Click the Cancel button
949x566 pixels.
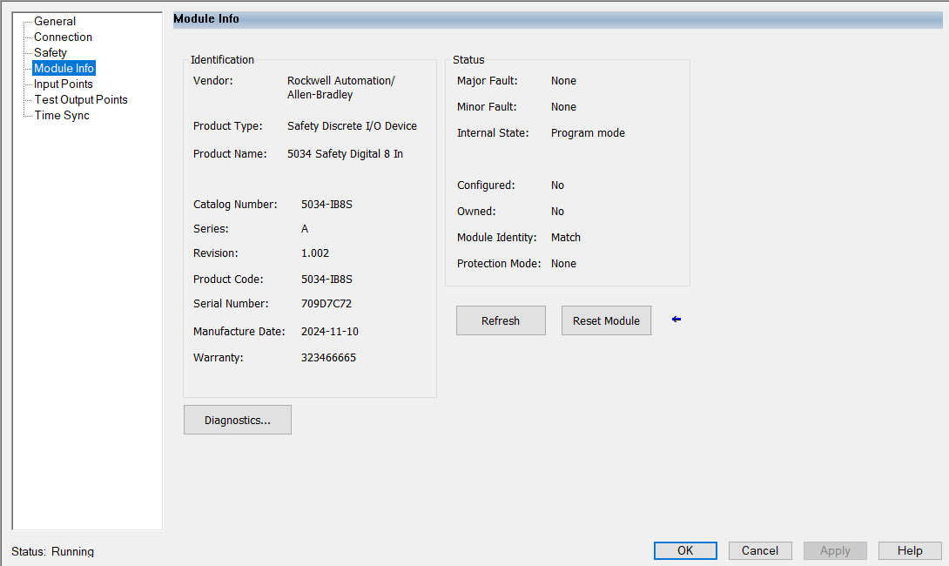[x=759, y=550]
